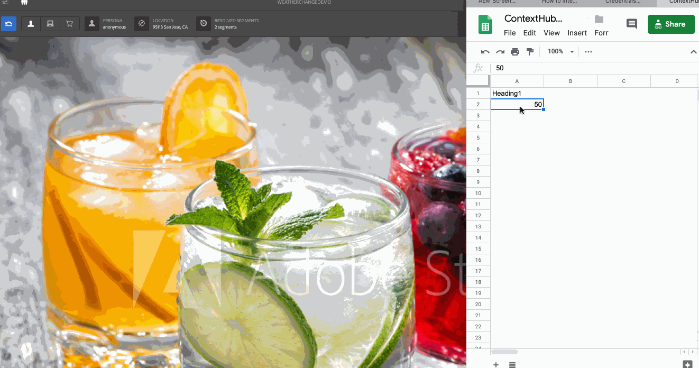
Task: Click the green Share button
Action: [x=671, y=24]
